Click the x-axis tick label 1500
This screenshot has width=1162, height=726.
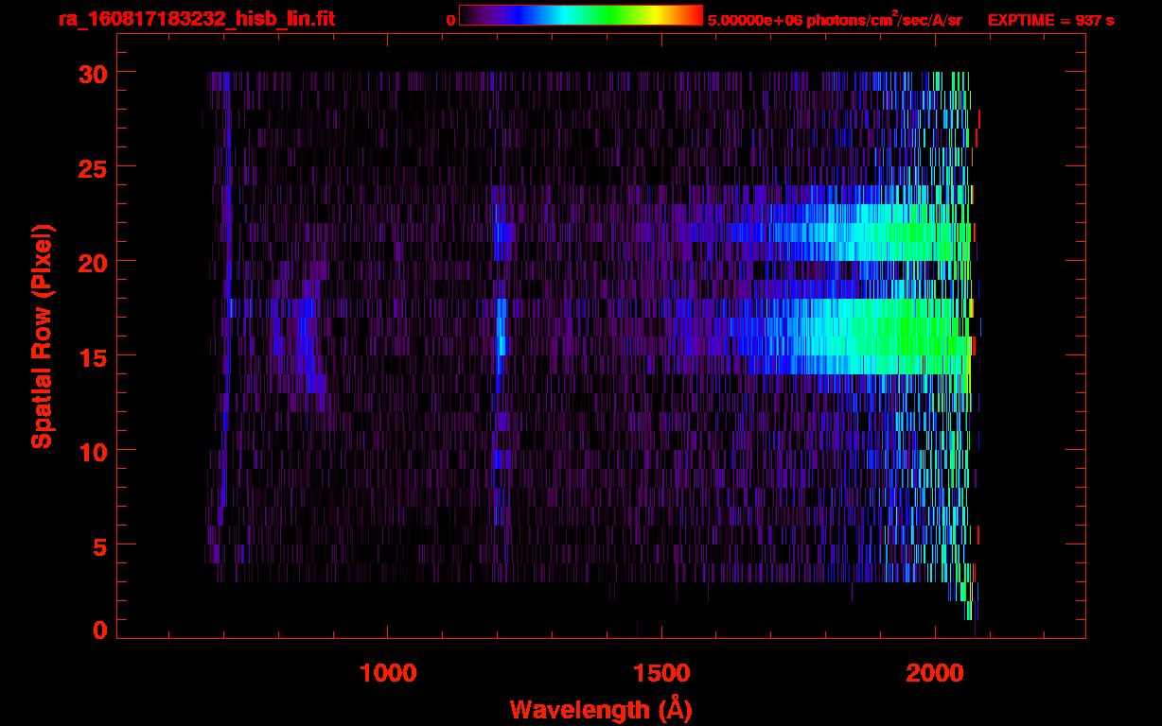pyautogui.click(x=661, y=673)
